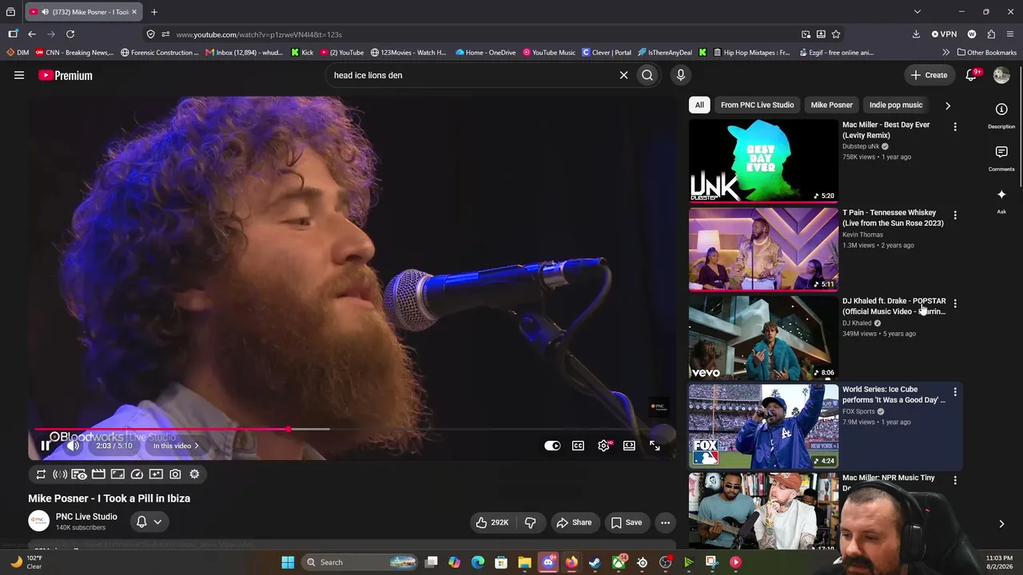
Task: Click the sound-wave audio enhancer icon
Action: coord(60,474)
